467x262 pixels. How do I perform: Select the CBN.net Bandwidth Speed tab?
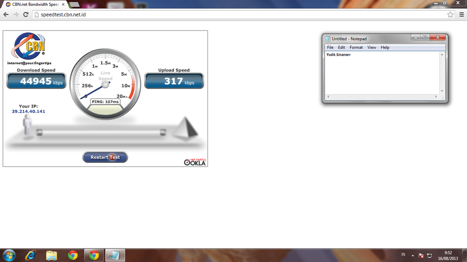(x=35, y=4)
